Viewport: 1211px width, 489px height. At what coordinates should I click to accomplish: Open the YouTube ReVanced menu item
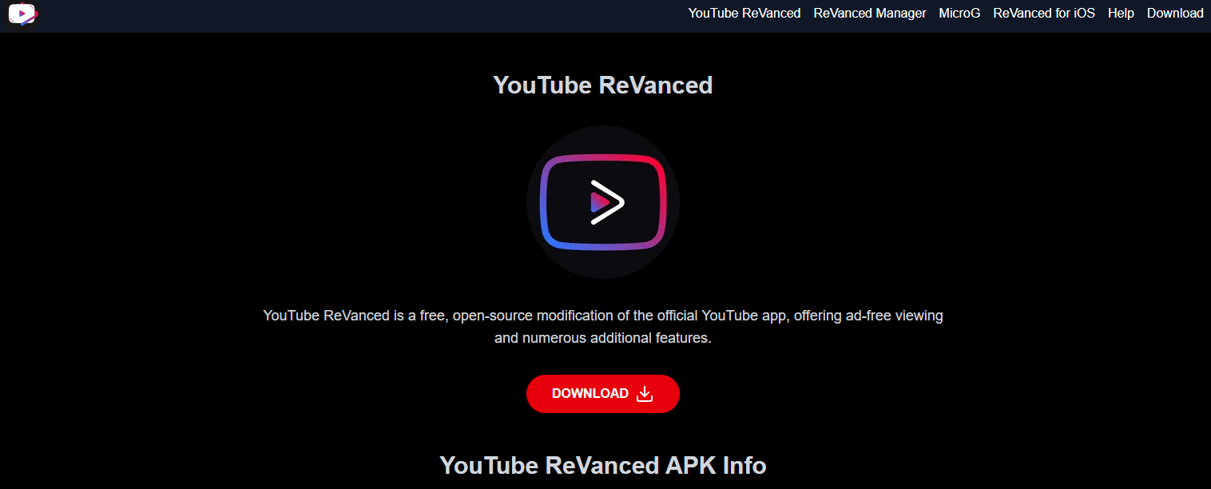[x=744, y=13]
